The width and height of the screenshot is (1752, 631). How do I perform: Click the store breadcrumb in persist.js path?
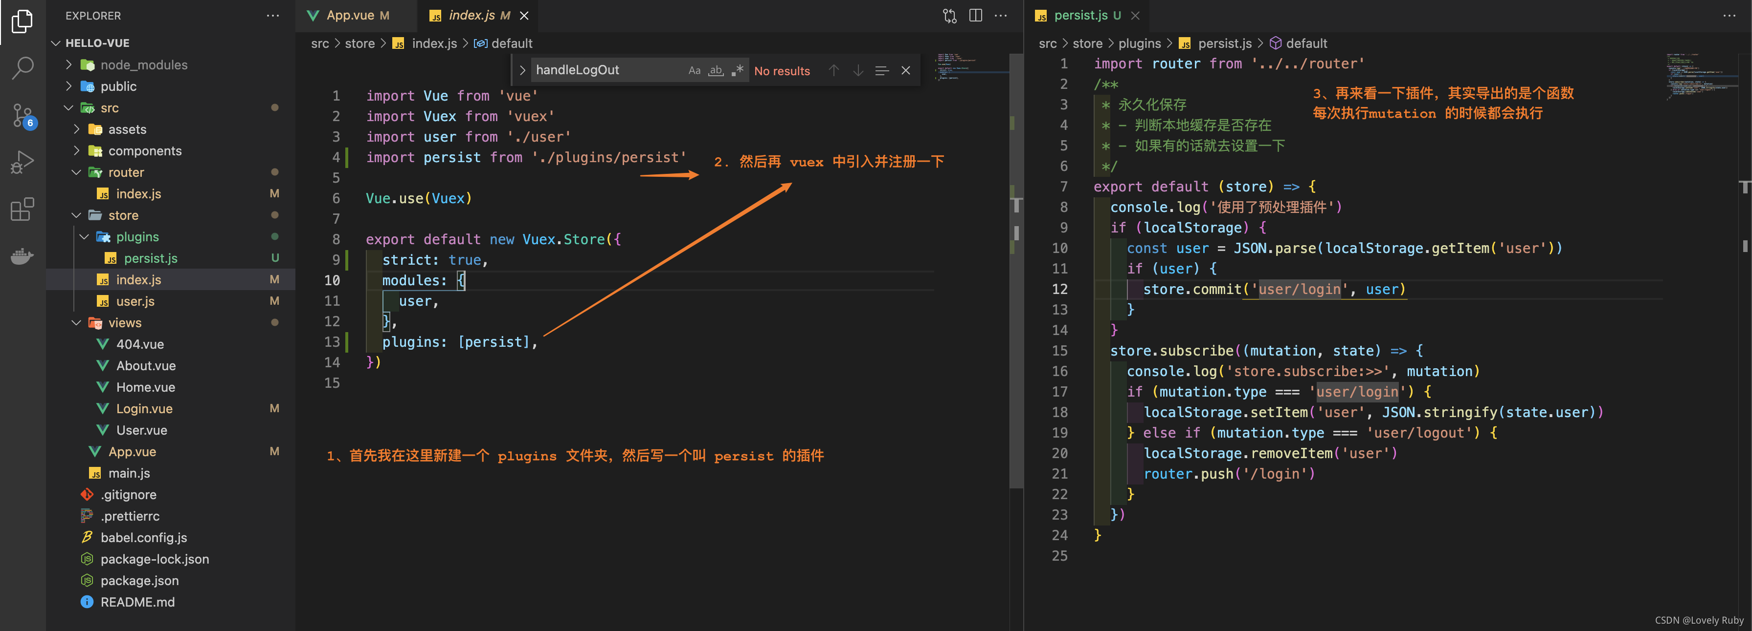point(1087,43)
